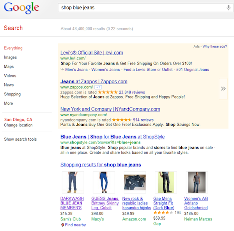The width and height of the screenshot is (234, 231).
Task: Click the www.zappos.com/ green URL
Action: 77,87
